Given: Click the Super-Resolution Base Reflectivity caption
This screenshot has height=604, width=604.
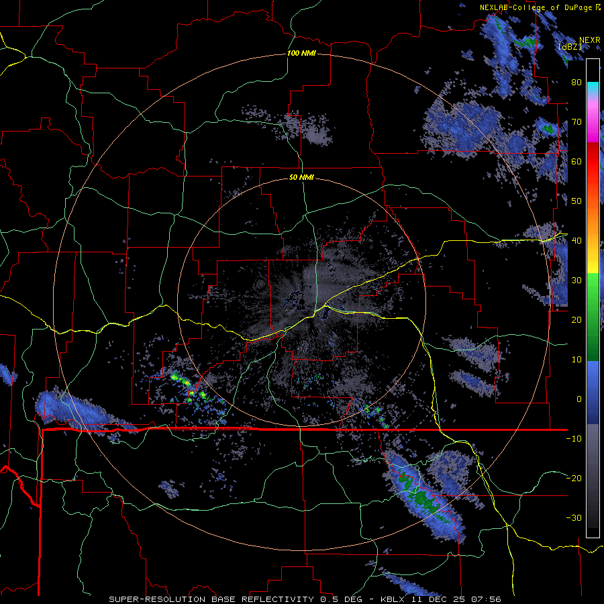Looking at the screenshot, I should click(x=305, y=599).
